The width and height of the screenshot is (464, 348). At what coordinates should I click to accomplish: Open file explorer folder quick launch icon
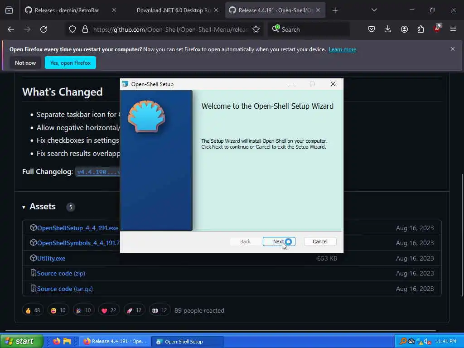pyautogui.click(x=67, y=341)
